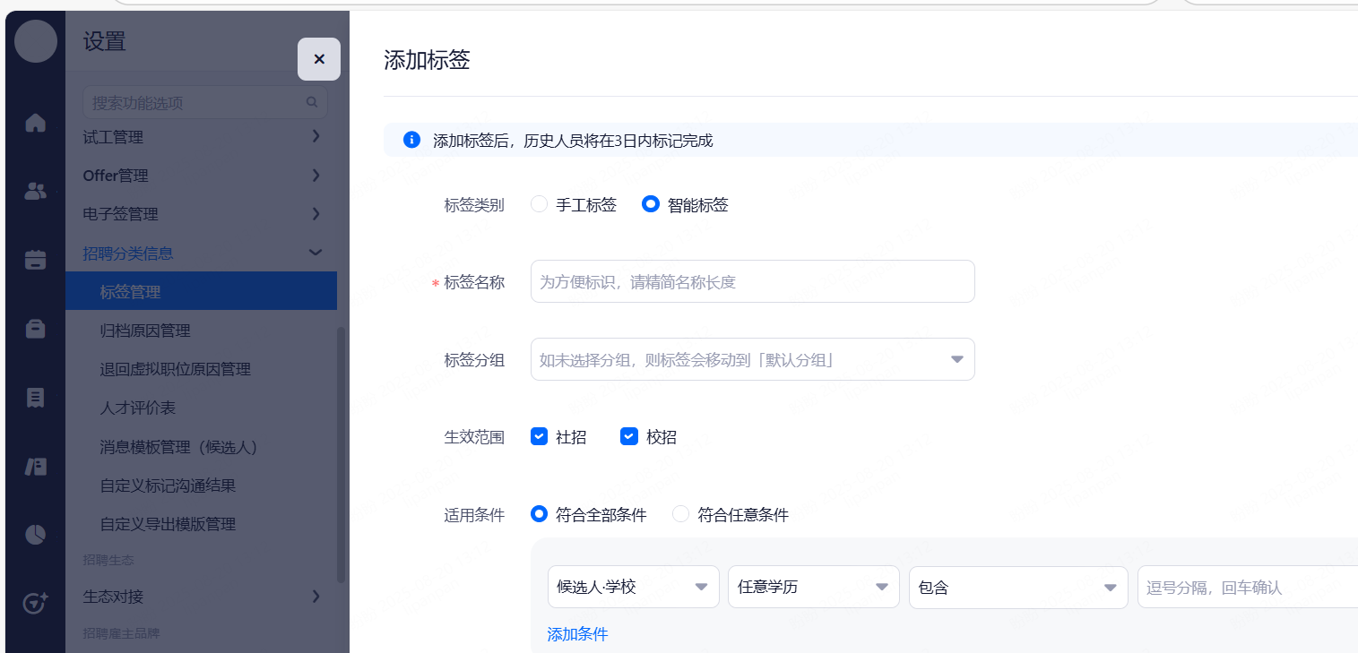1358x653 pixels.
Task: Open 归档原因管理 in settings menu
Action: click(x=145, y=331)
